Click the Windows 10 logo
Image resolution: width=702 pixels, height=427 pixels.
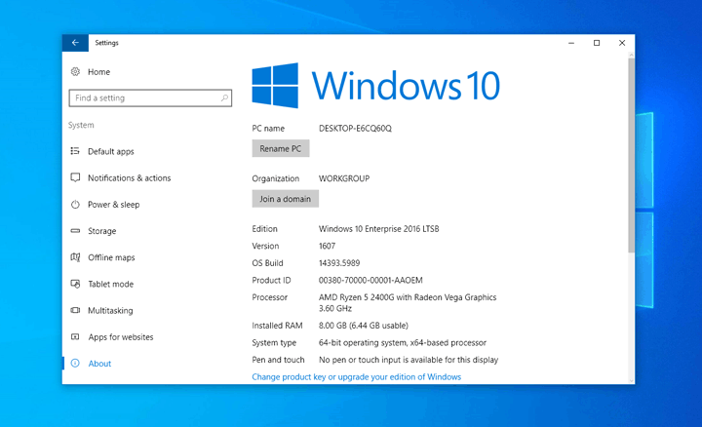[x=375, y=86]
